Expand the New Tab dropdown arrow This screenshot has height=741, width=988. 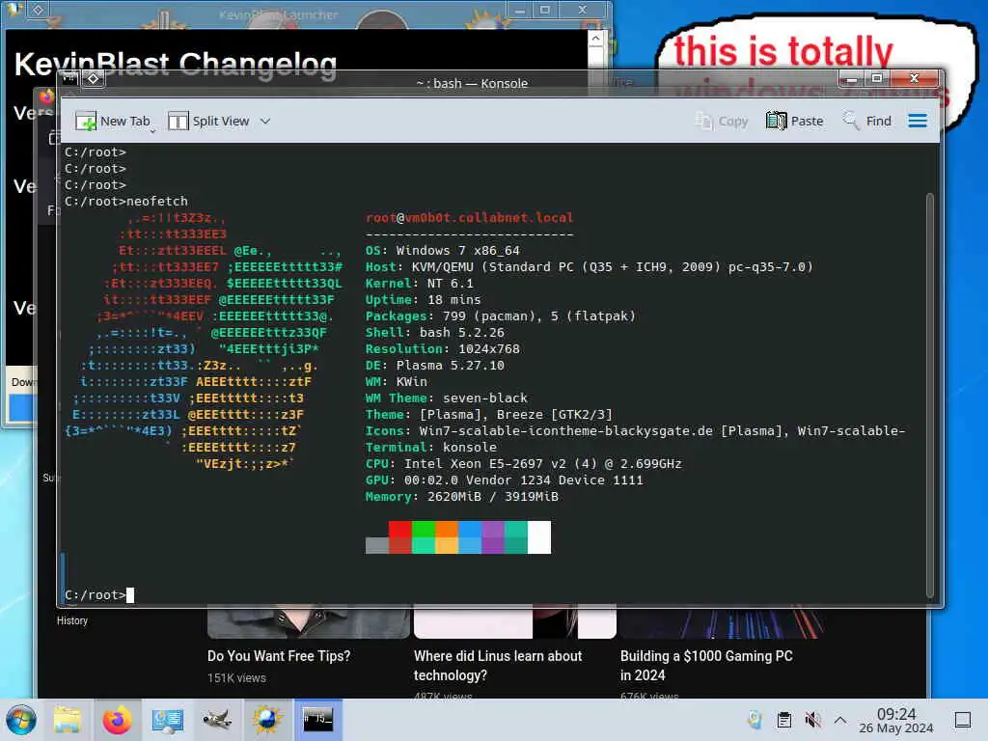pos(152,130)
